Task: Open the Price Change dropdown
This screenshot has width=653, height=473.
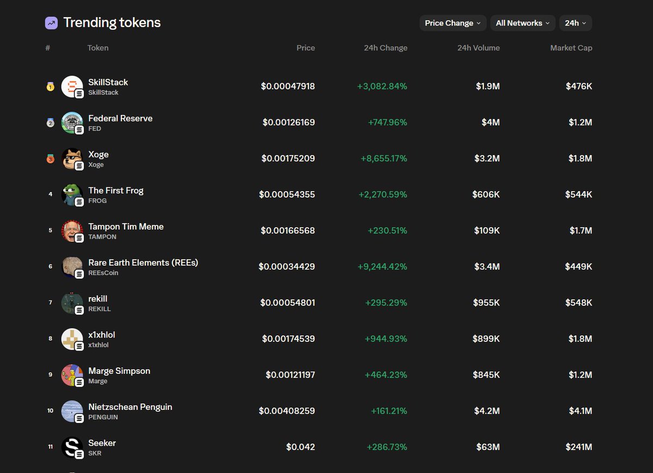Action: click(452, 23)
